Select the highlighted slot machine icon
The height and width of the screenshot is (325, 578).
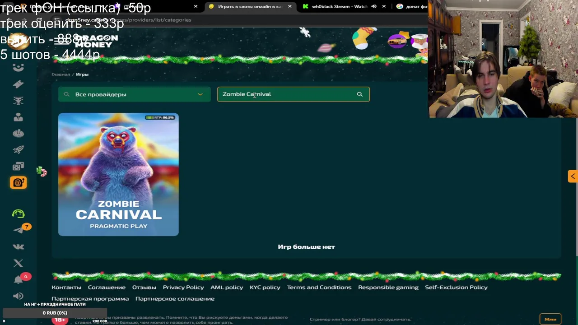point(18,182)
